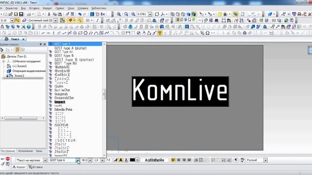Click the line spacing 7.0 field

tap(108, 160)
